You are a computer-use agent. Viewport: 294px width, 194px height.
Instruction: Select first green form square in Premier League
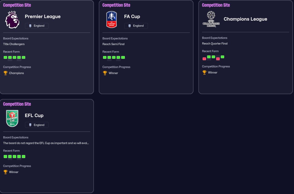pos(5,57)
